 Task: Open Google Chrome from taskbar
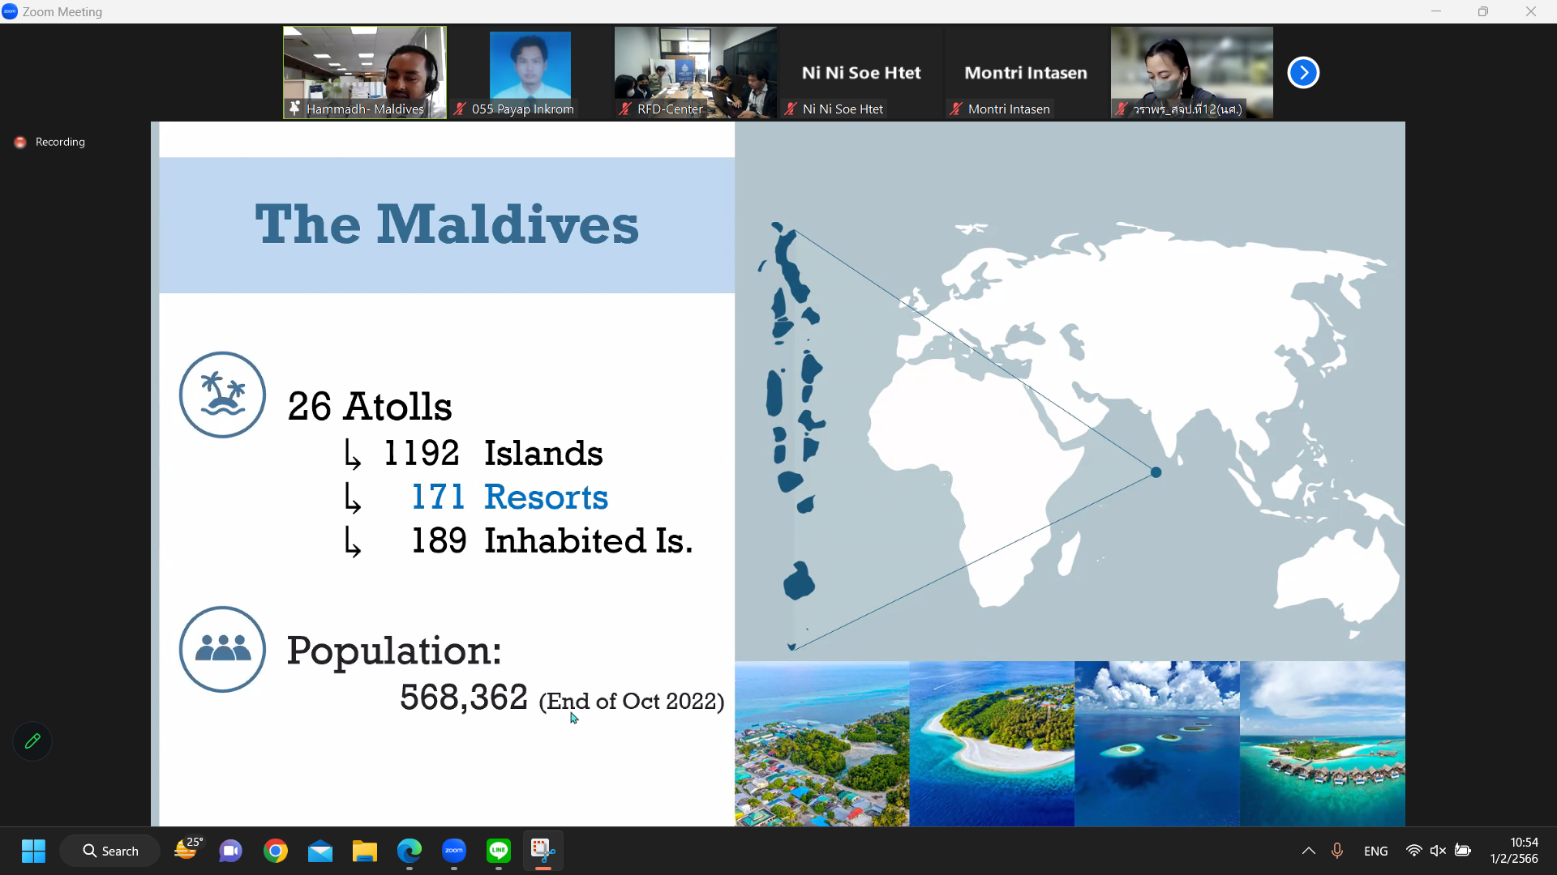point(276,851)
